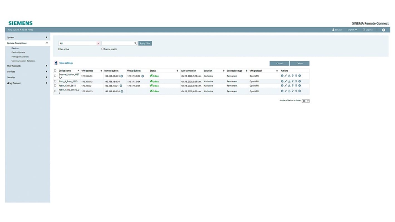The image size is (395, 222).
Task: Click the Service user profile icon
Action: (333, 30)
